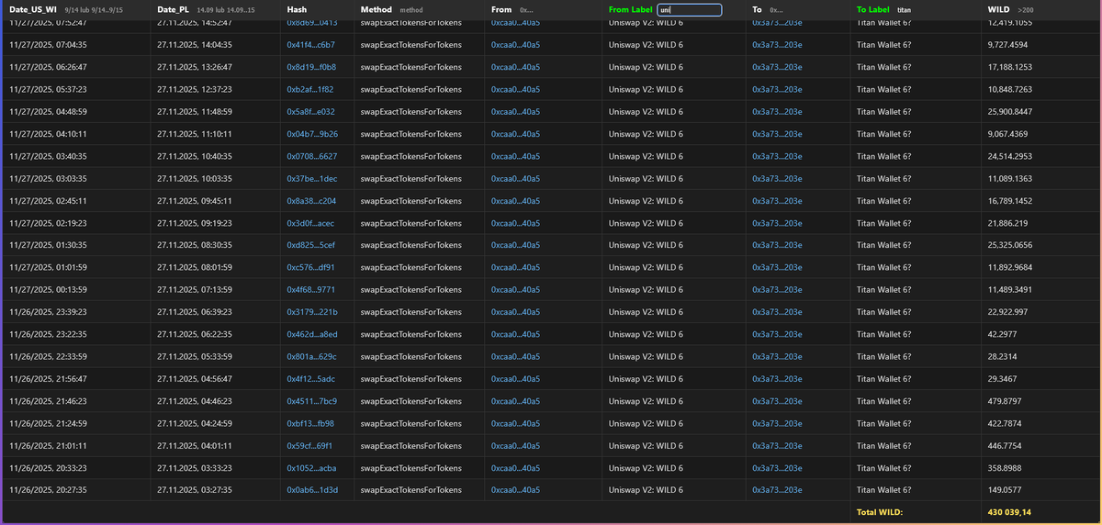Screen dimensions: 1102x525
Task: Open To address in the 11/26 23:39:23 row
Action: coord(777,312)
